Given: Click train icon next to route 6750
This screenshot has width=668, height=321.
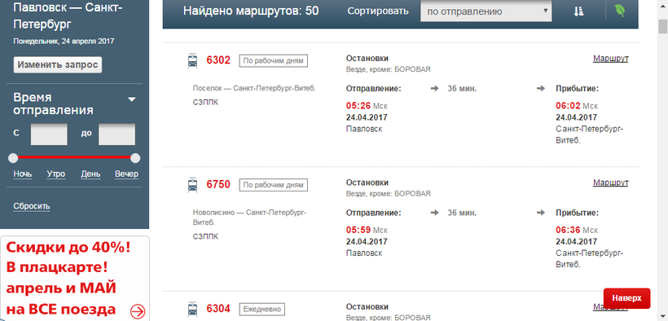Looking at the screenshot, I should point(192,185).
